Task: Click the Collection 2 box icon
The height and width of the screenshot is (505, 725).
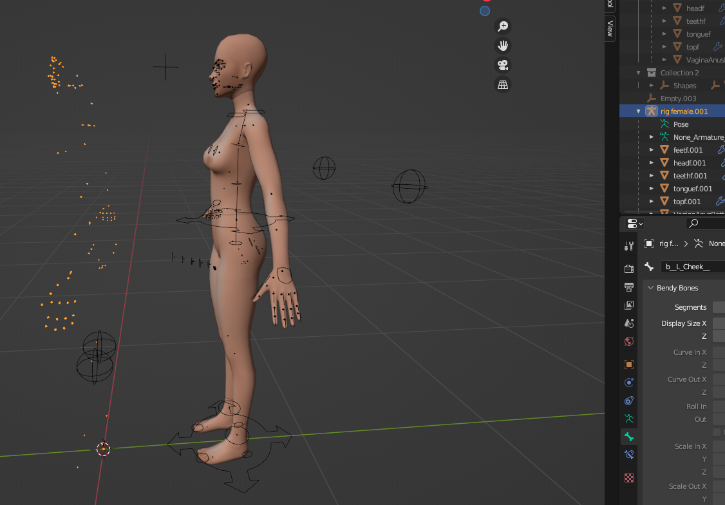Action: click(652, 73)
